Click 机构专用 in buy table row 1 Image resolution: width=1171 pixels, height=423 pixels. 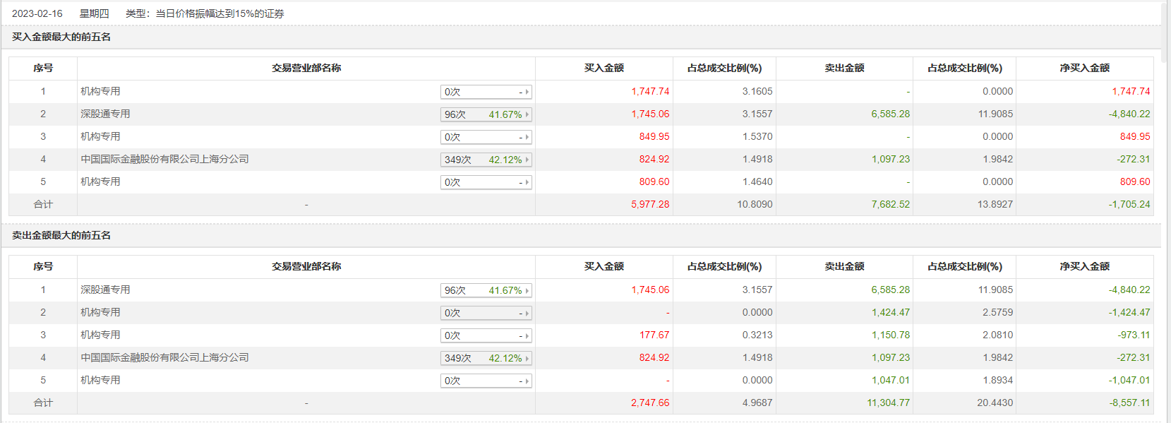tap(100, 91)
